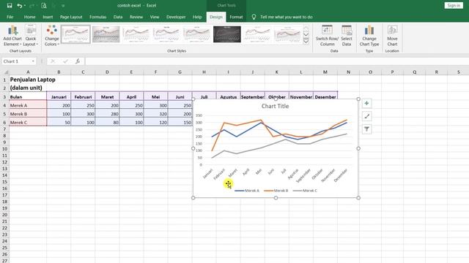Click the Chart Styles brush button
The image size is (469, 263).
366,116
